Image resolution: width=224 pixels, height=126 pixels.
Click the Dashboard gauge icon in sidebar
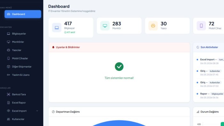pyautogui.click(x=9, y=14)
